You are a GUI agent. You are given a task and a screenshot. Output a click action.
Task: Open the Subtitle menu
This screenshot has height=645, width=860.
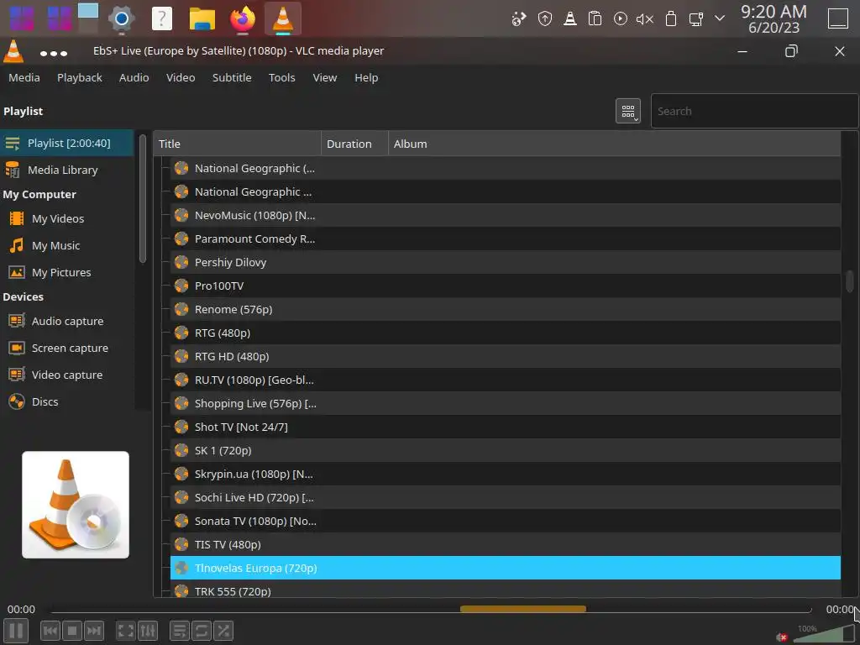point(232,78)
